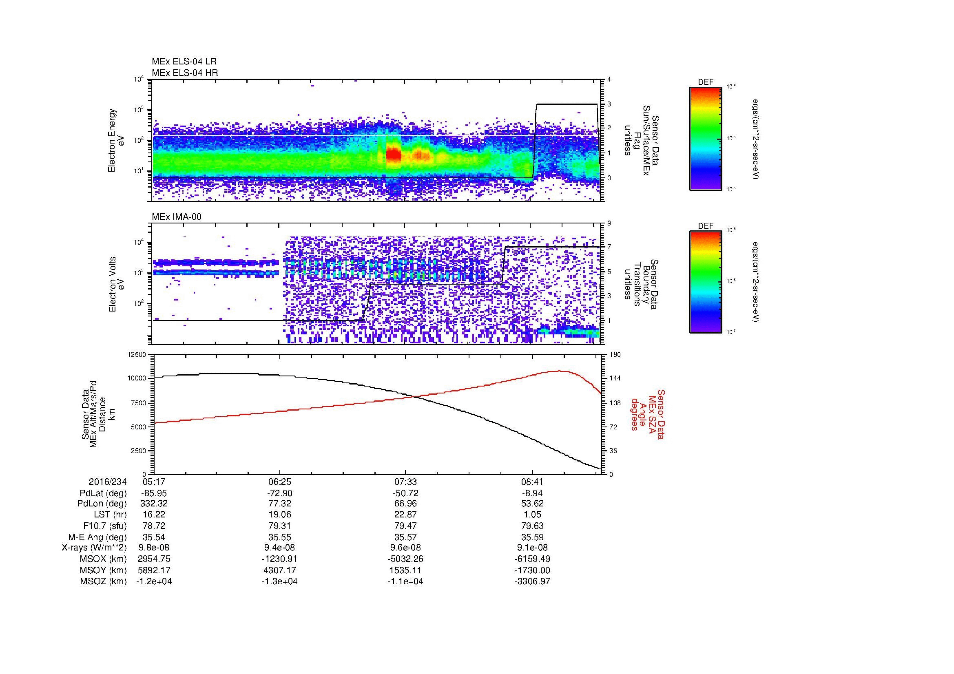This screenshot has width=954, height=674.
Task: Click the 'MEx ELS-04 LR' panel title
Action: click(x=184, y=62)
